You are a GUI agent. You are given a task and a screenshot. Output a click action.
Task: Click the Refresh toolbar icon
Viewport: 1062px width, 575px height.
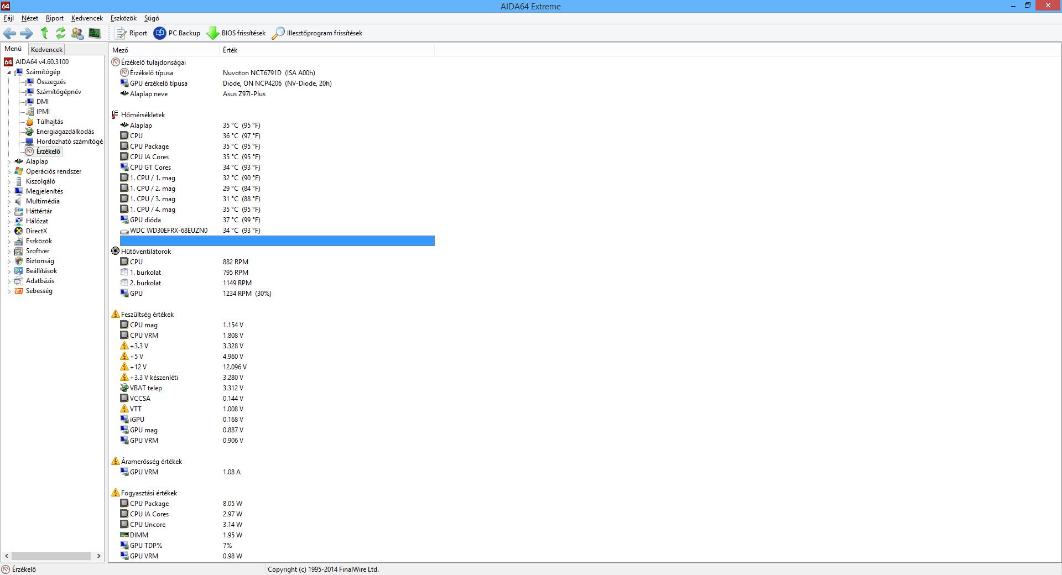(x=61, y=33)
